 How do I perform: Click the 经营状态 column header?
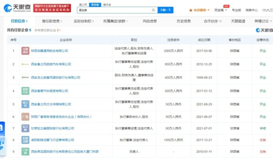[x=263, y=40]
